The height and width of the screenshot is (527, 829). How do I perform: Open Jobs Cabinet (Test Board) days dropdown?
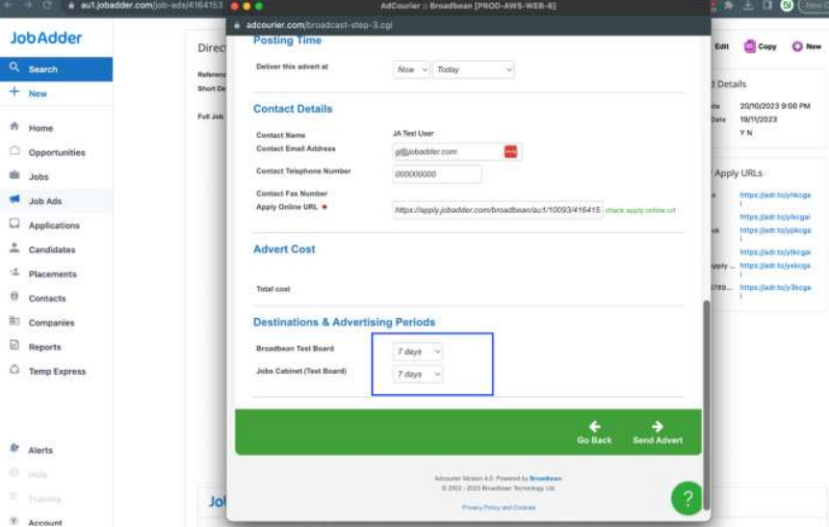pyautogui.click(x=418, y=375)
